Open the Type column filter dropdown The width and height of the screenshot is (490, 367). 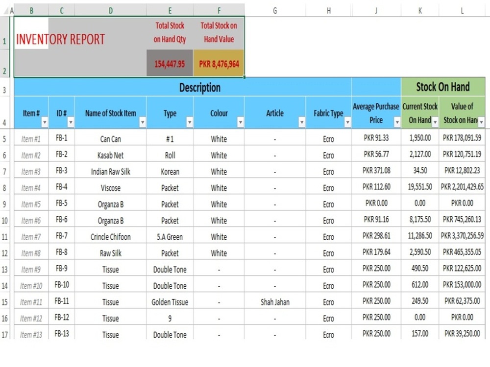[x=189, y=122]
